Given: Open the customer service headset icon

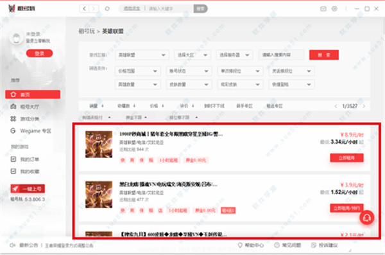Looking at the screenshot, I should tap(367, 218).
